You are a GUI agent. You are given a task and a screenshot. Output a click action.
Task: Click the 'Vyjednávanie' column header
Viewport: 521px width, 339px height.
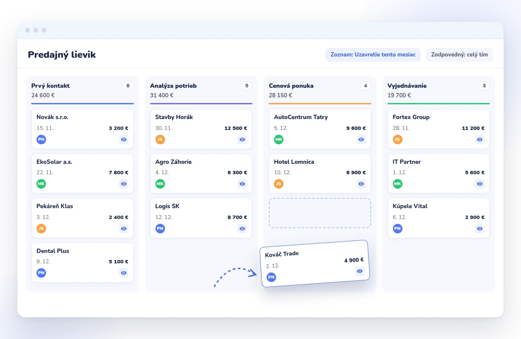tap(407, 86)
